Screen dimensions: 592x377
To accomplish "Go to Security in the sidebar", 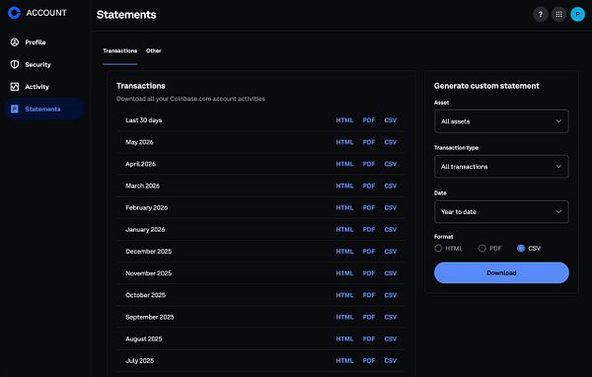I will coord(44,64).
